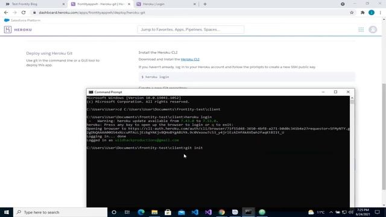Go back using browser back arrow
386x217 pixels.
(x=6, y=13)
